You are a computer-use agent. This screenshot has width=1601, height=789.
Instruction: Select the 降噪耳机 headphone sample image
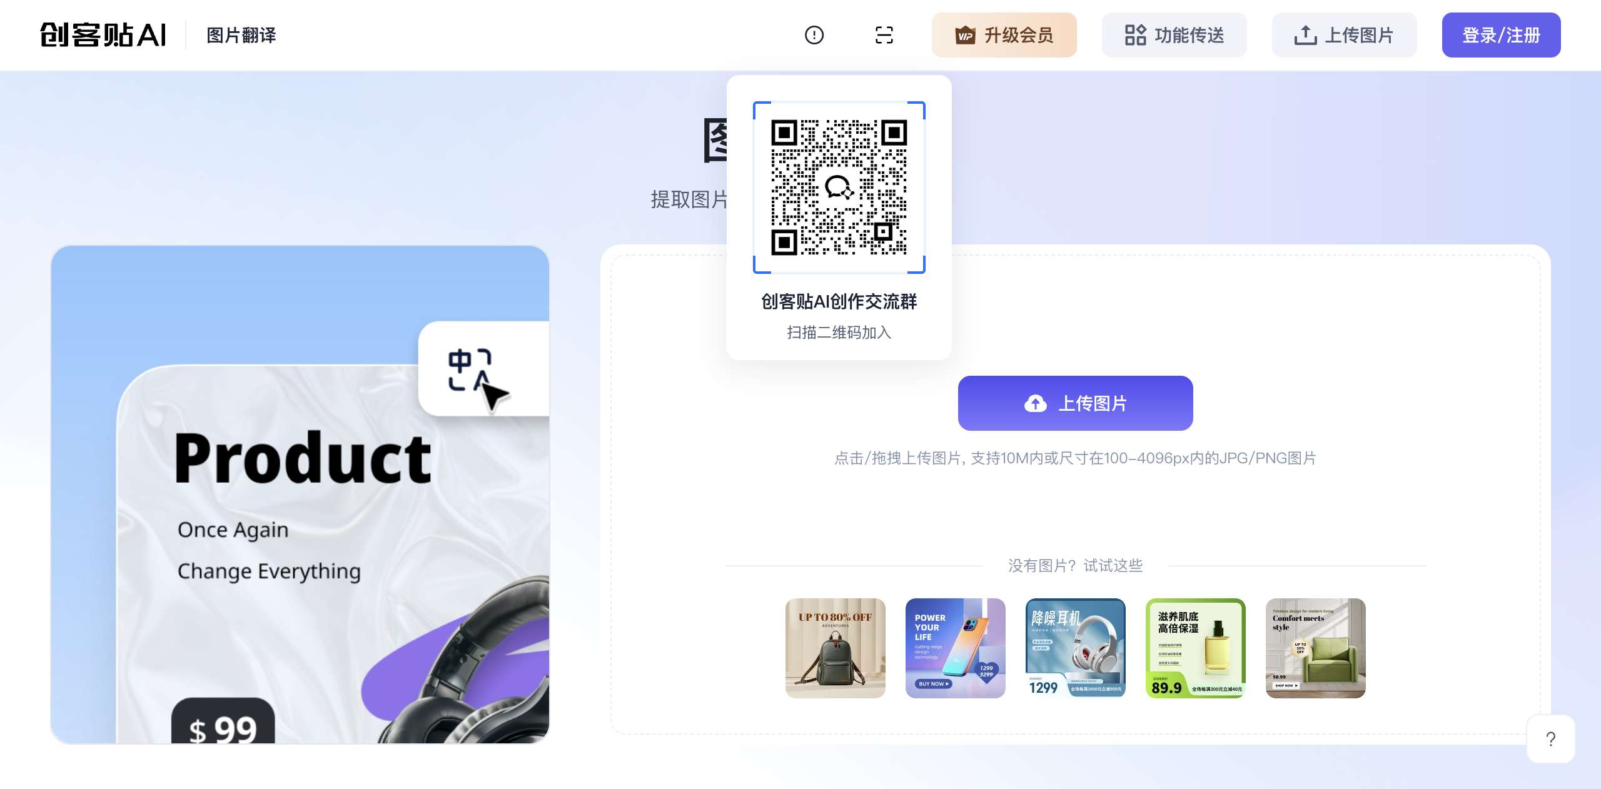coord(1075,648)
